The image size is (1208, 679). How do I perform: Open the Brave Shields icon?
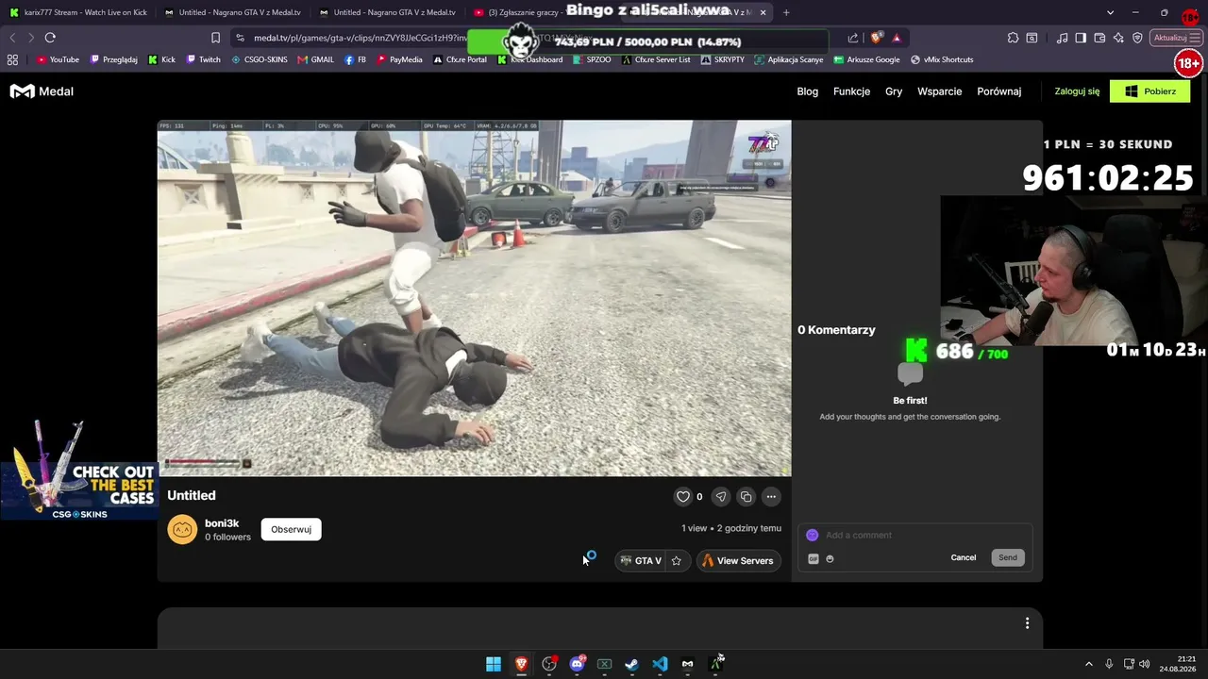click(877, 38)
